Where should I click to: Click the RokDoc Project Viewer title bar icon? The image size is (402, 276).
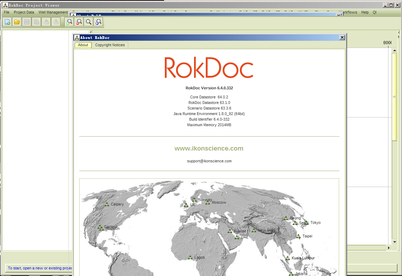pos(5,5)
